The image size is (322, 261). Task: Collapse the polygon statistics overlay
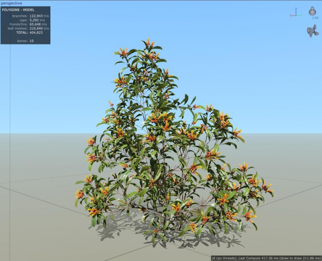click(18, 10)
